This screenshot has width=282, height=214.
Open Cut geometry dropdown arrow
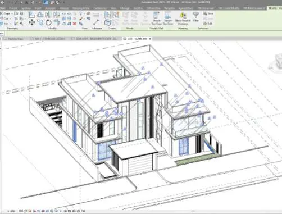tap(10, 19)
